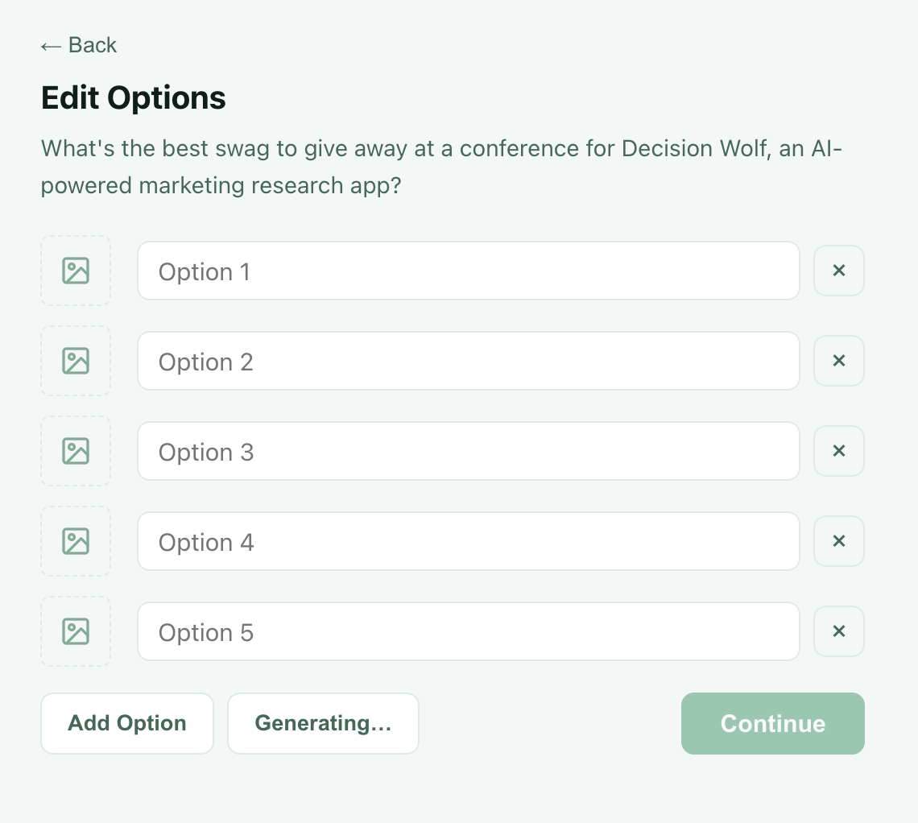
Task: Remove Option 2 using its X button
Action: (838, 361)
